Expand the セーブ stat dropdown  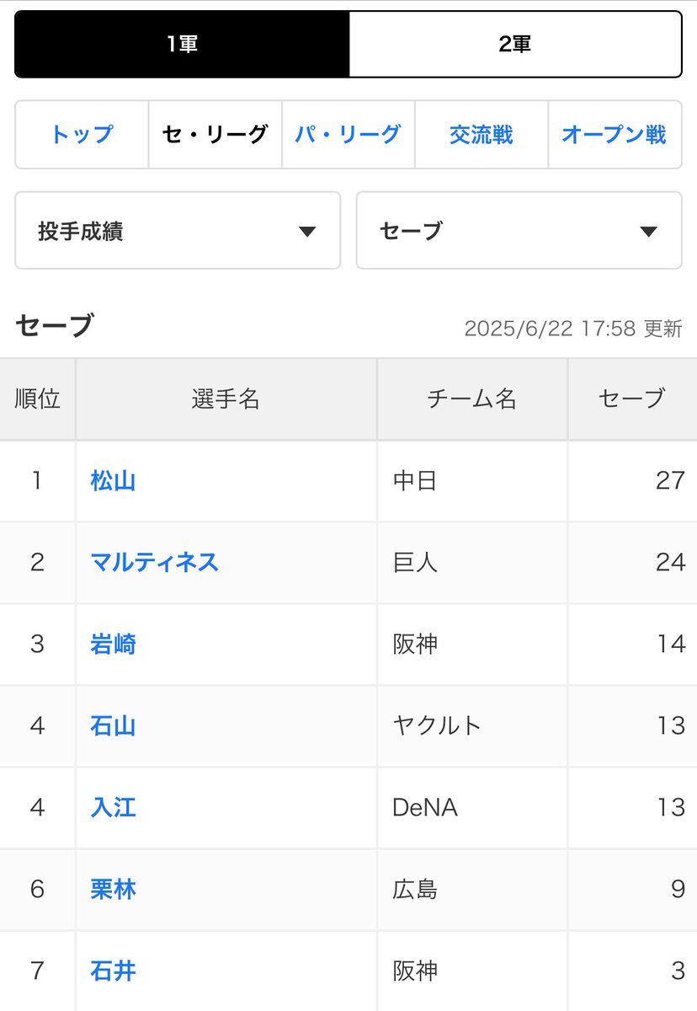tap(519, 231)
